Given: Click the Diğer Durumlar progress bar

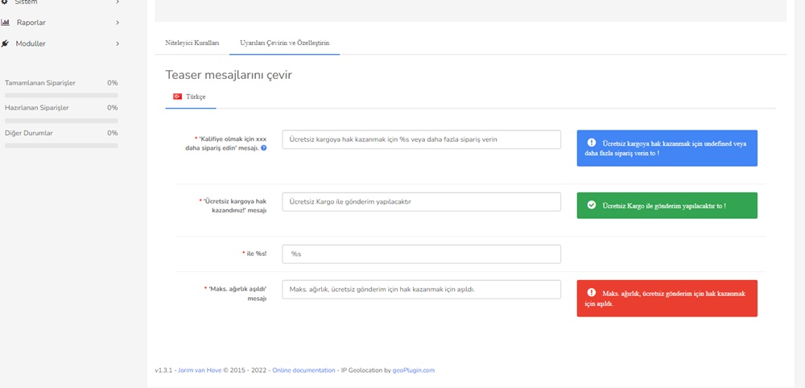Looking at the screenshot, I should [x=61, y=146].
